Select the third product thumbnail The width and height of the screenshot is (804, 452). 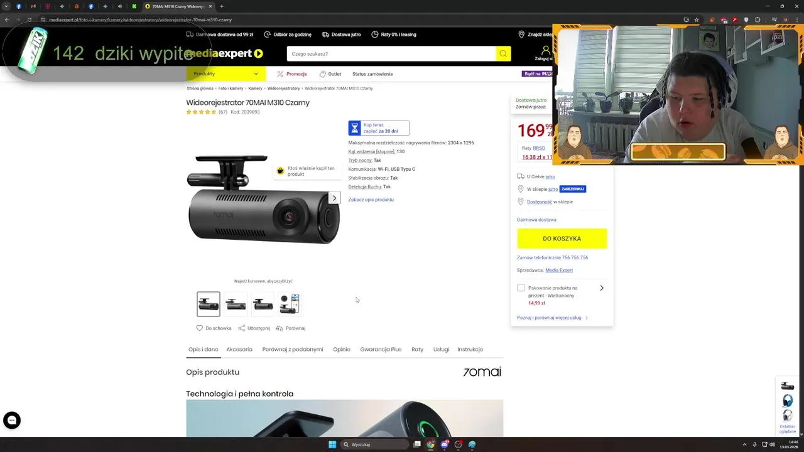(263, 304)
